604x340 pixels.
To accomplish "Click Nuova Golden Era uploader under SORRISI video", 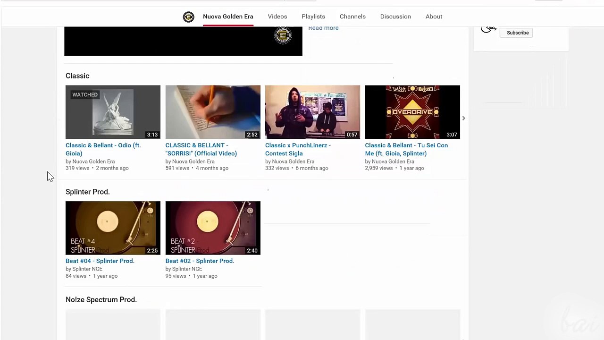I will [x=193, y=161].
